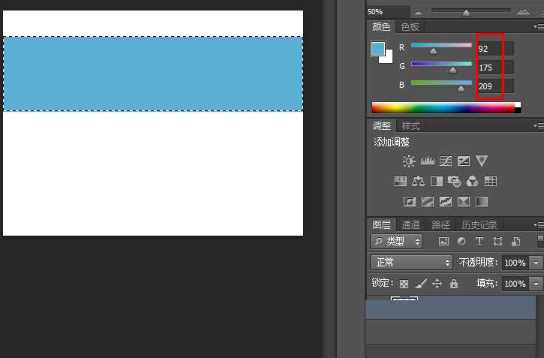Filter layers by shape layers icon
Viewport: 544px width, 358px height.
pyautogui.click(x=498, y=241)
